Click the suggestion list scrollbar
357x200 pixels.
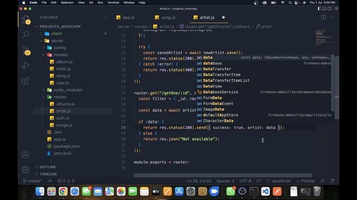tap(332, 83)
